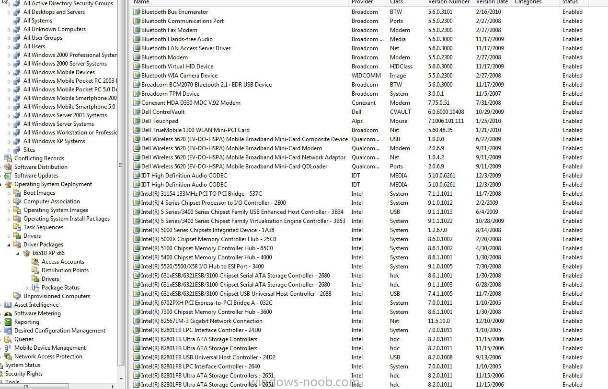Click the Bluetooth Bus Enumerator driver icon
Viewport: 608px width, 389px height.
coord(137,12)
